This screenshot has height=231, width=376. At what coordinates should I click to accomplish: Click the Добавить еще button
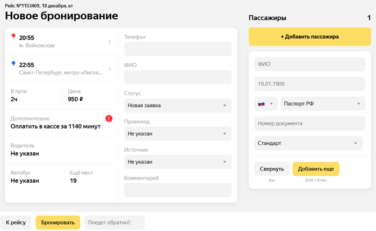(316, 169)
